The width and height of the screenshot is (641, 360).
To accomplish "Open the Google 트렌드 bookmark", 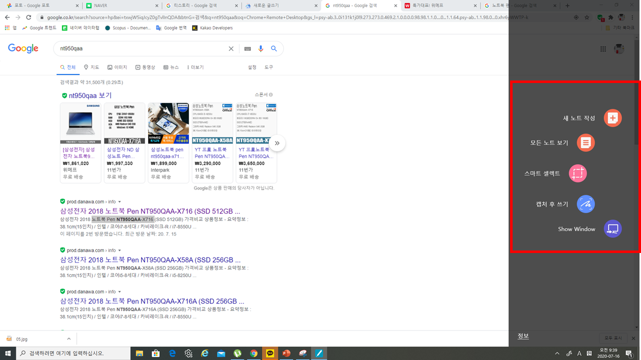I will pyautogui.click(x=39, y=28).
